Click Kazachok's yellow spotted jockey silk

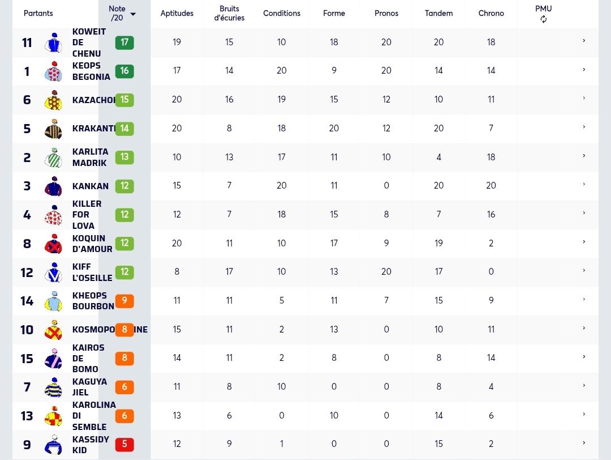[53, 100]
